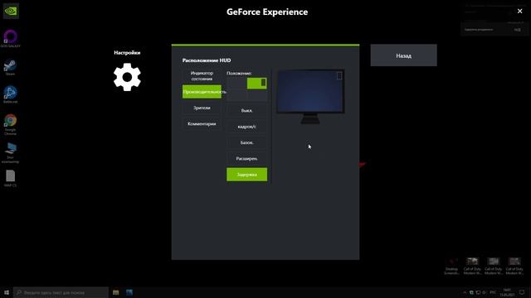Choose the кадров/с overlay option

pyautogui.click(x=247, y=127)
